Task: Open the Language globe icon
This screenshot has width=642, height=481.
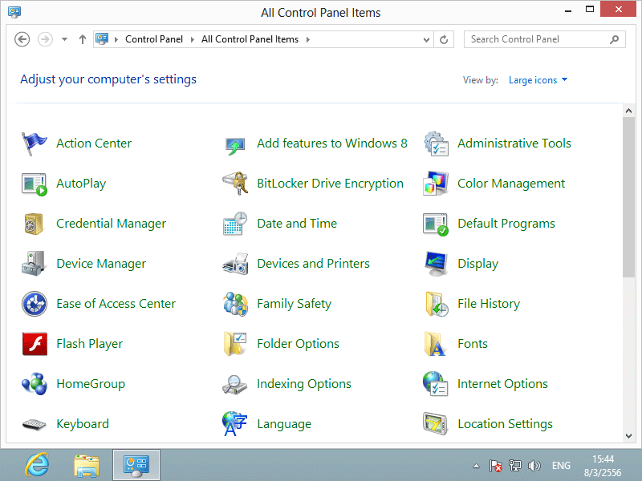Action: (x=234, y=424)
